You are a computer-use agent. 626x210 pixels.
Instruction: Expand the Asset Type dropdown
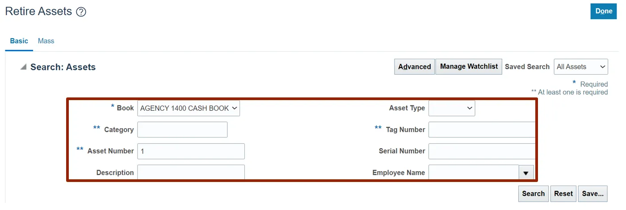coord(451,108)
